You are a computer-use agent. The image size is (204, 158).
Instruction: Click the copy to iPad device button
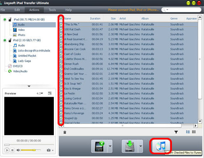pyautogui.click(x=100, y=146)
